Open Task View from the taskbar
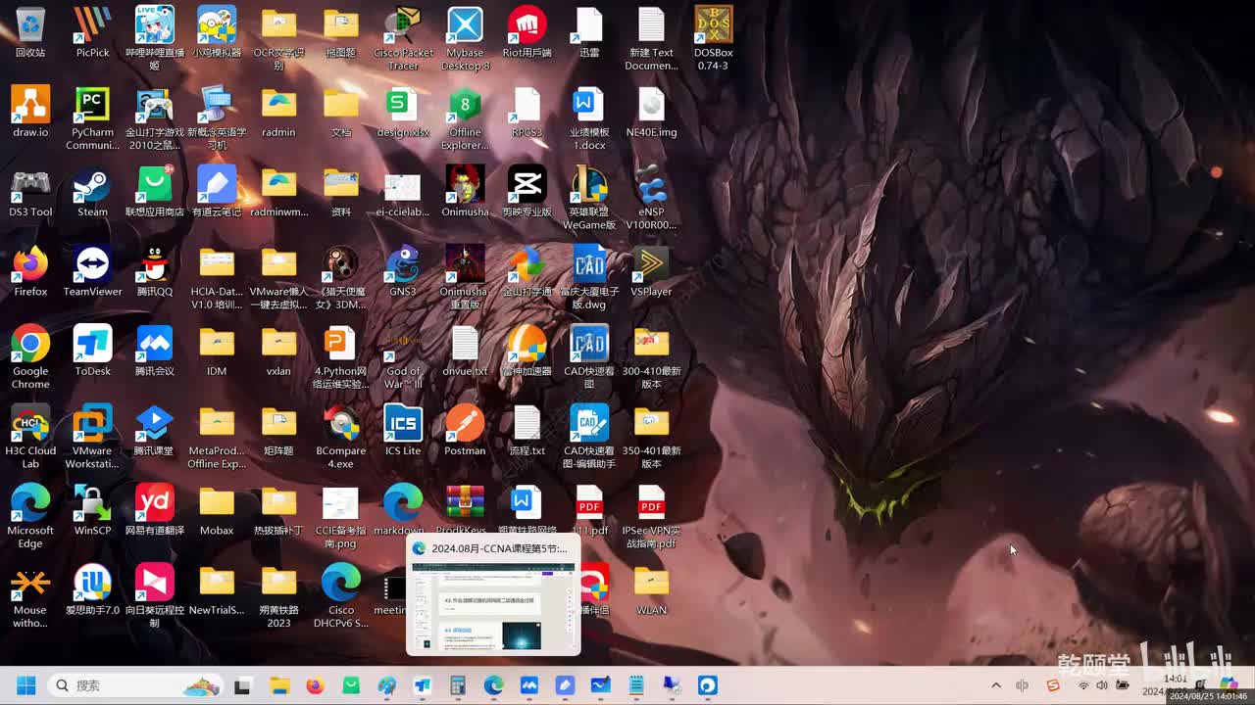The image size is (1255, 705). pyautogui.click(x=242, y=685)
